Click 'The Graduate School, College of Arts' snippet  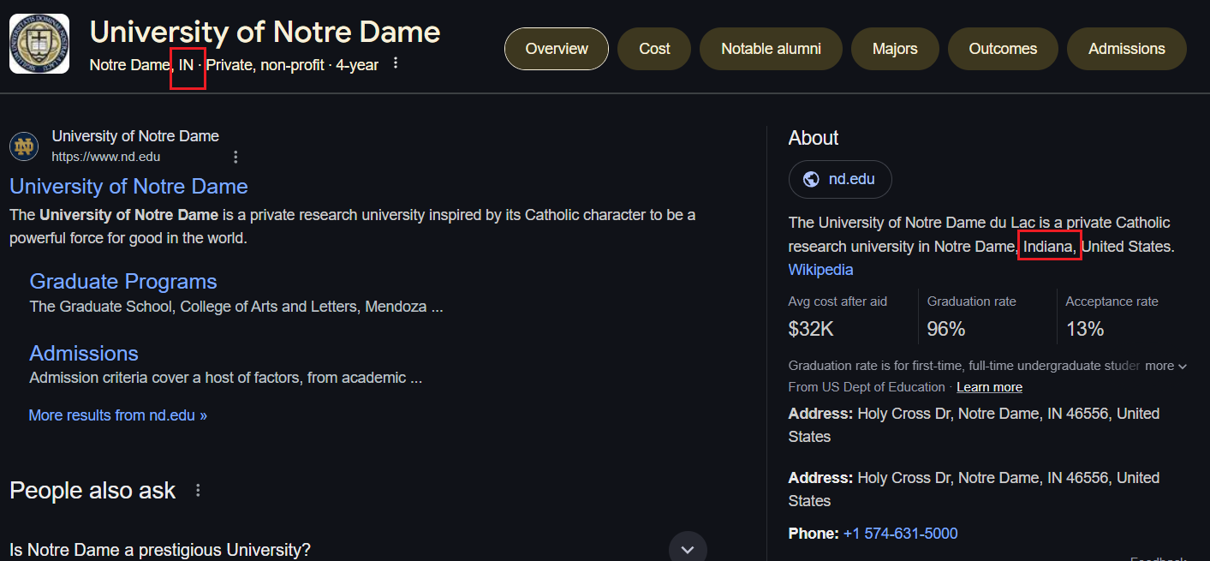(236, 307)
